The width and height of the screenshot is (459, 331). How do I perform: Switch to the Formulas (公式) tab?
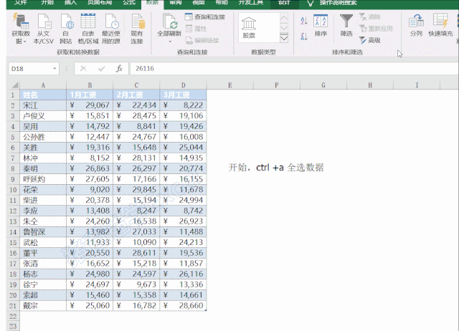[129, 3]
